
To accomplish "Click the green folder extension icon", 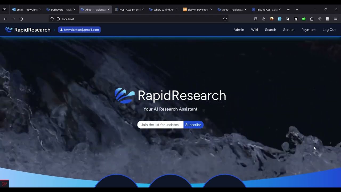I will [304, 19].
